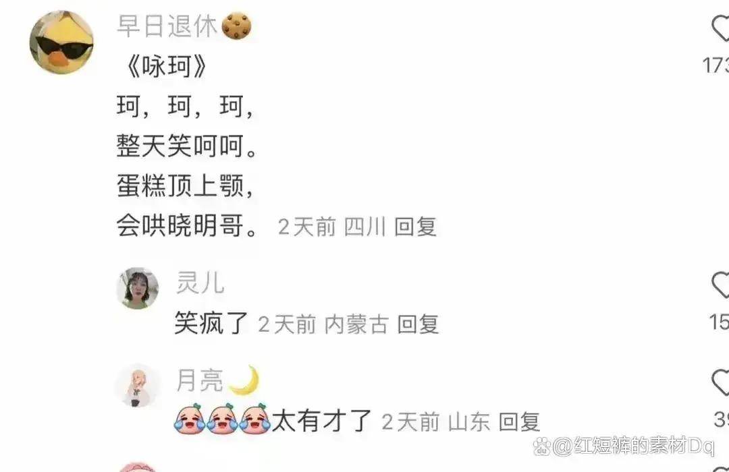Open username 早日退休
729x472 pixels.
pos(167,26)
